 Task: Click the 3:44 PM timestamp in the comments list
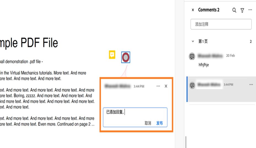[x=228, y=84]
